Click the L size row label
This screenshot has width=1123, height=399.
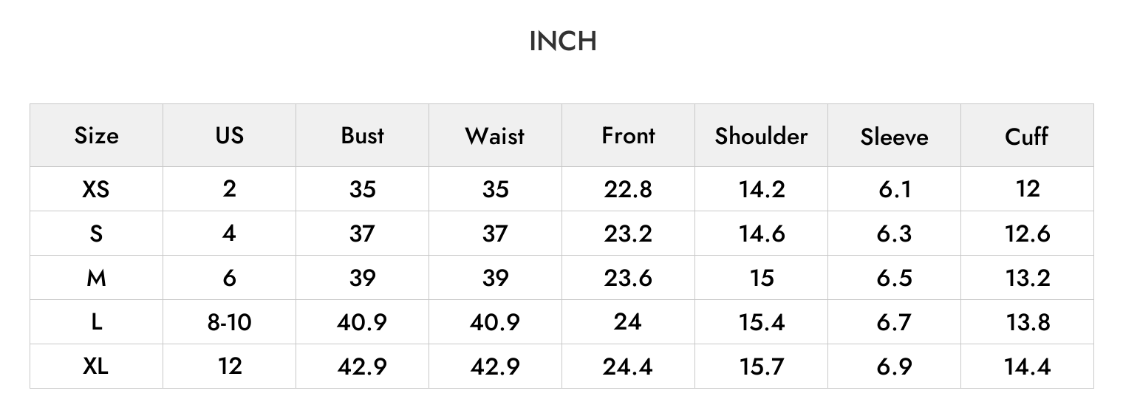(x=96, y=322)
